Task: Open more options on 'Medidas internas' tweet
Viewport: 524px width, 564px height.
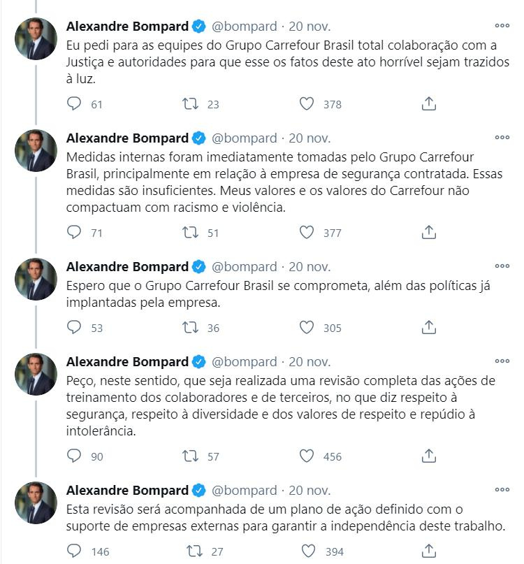Action: (502, 136)
